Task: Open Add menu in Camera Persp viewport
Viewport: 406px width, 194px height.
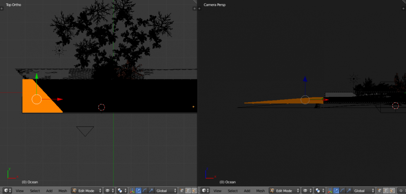Action: pyautogui.click(x=247, y=191)
